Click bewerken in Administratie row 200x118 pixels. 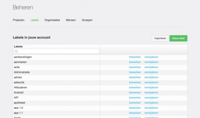[x=135, y=72]
